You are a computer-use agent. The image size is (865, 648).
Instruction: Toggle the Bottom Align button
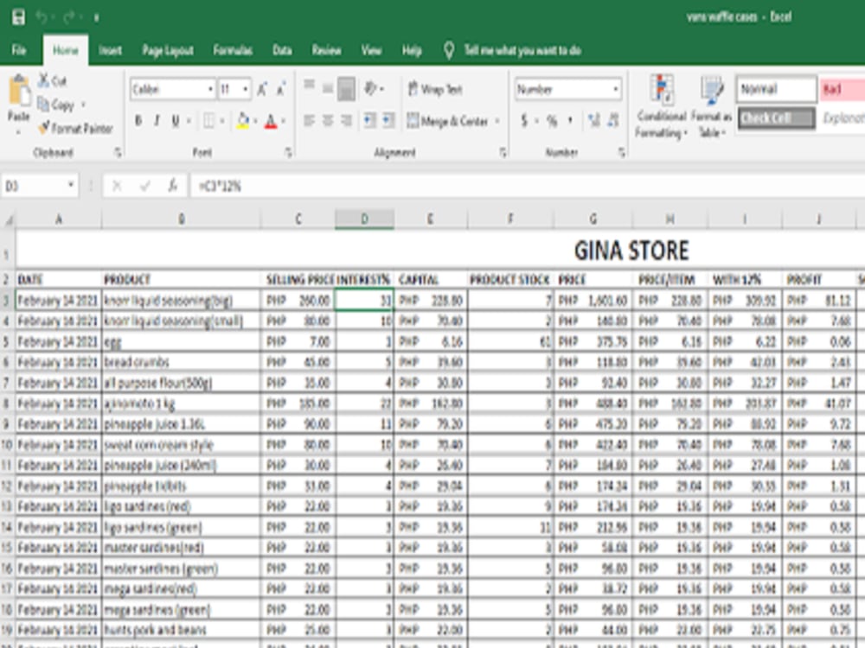click(x=347, y=89)
